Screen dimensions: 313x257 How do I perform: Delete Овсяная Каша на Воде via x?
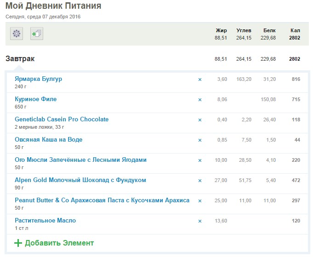[199, 140]
